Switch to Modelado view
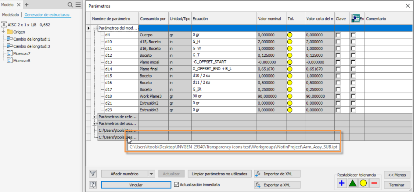Image resolution: width=414 pixels, height=192 pixels. pyautogui.click(x=10, y=15)
